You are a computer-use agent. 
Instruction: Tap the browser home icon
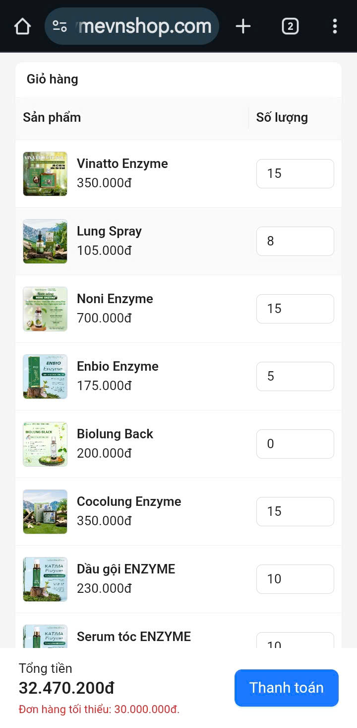coord(22,26)
